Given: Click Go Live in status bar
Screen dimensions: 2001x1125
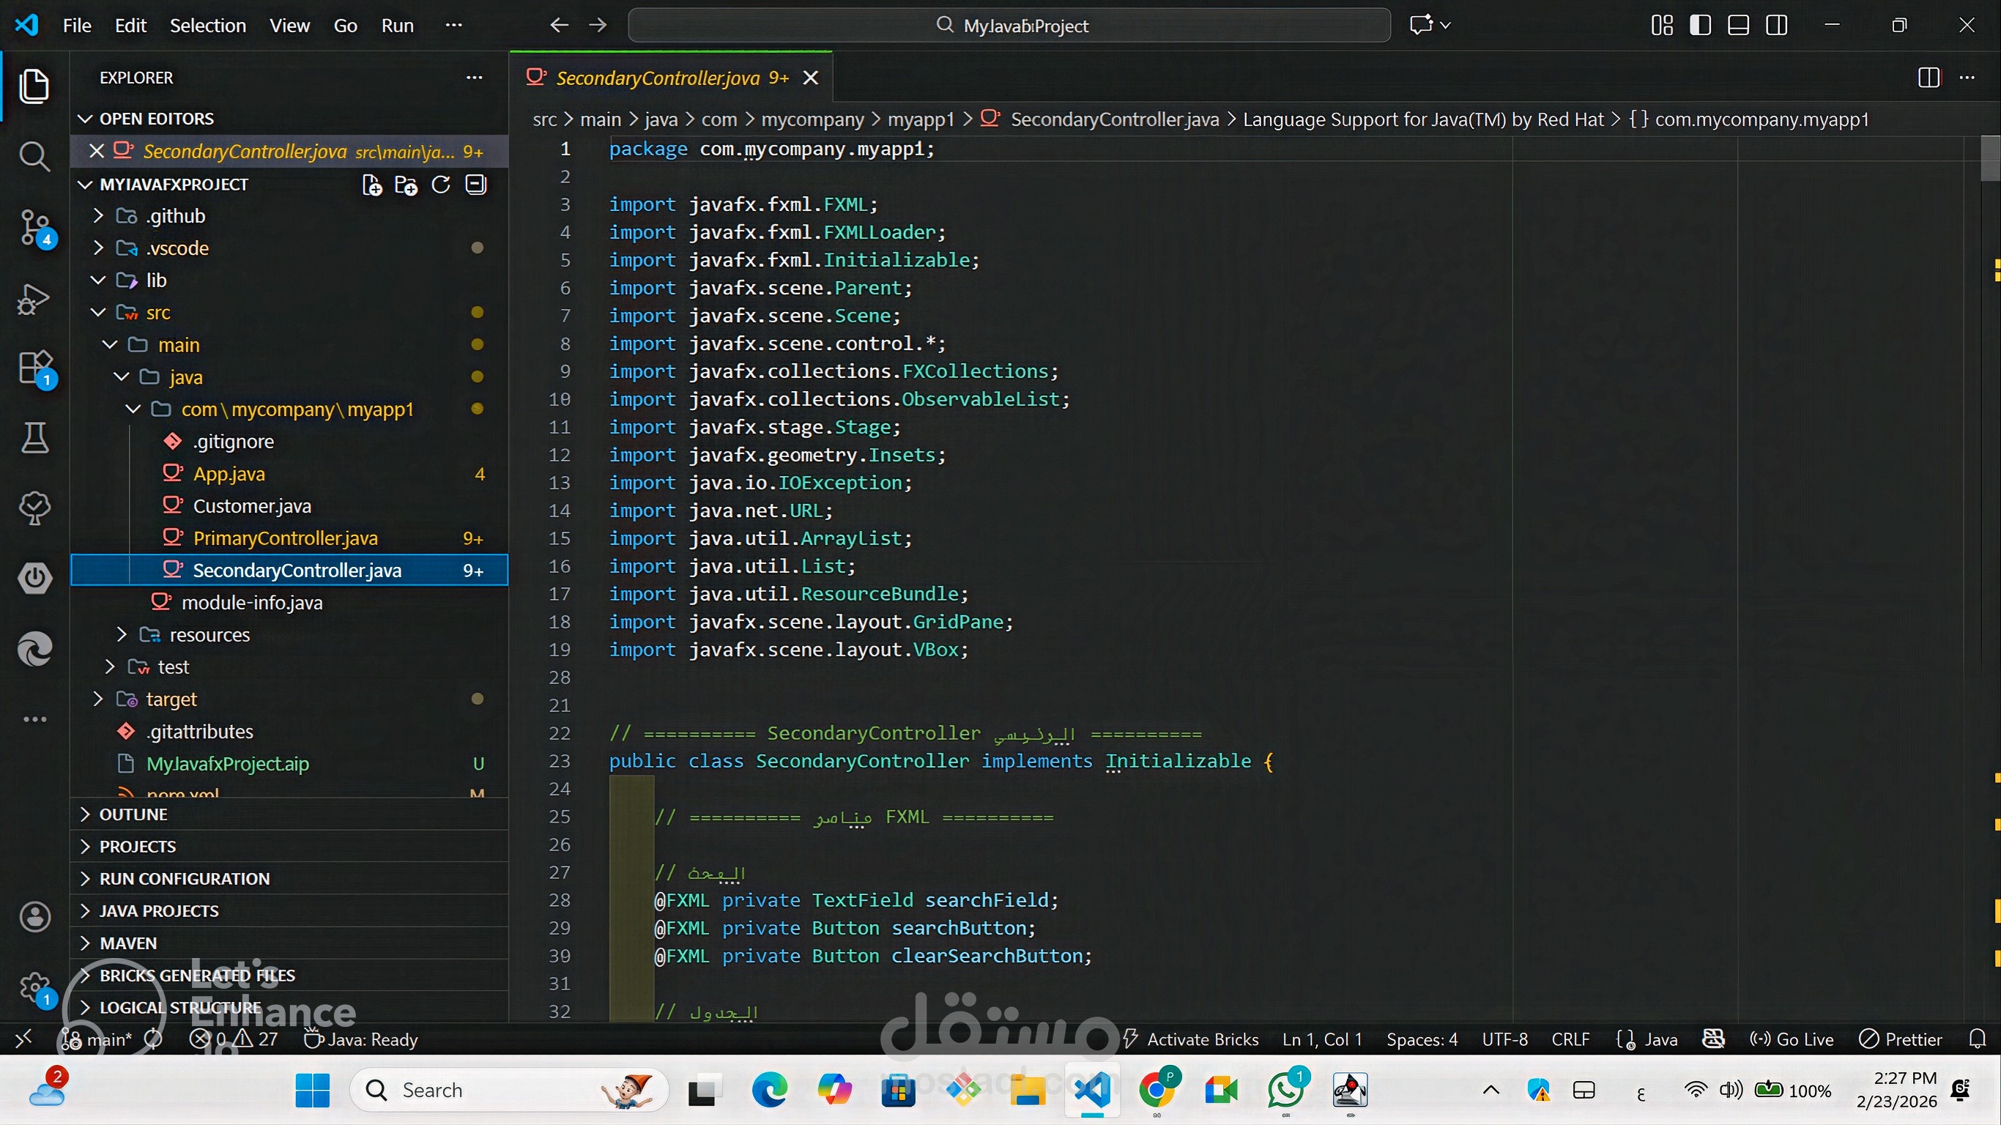Looking at the screenshot, I should [1791, 1039].
